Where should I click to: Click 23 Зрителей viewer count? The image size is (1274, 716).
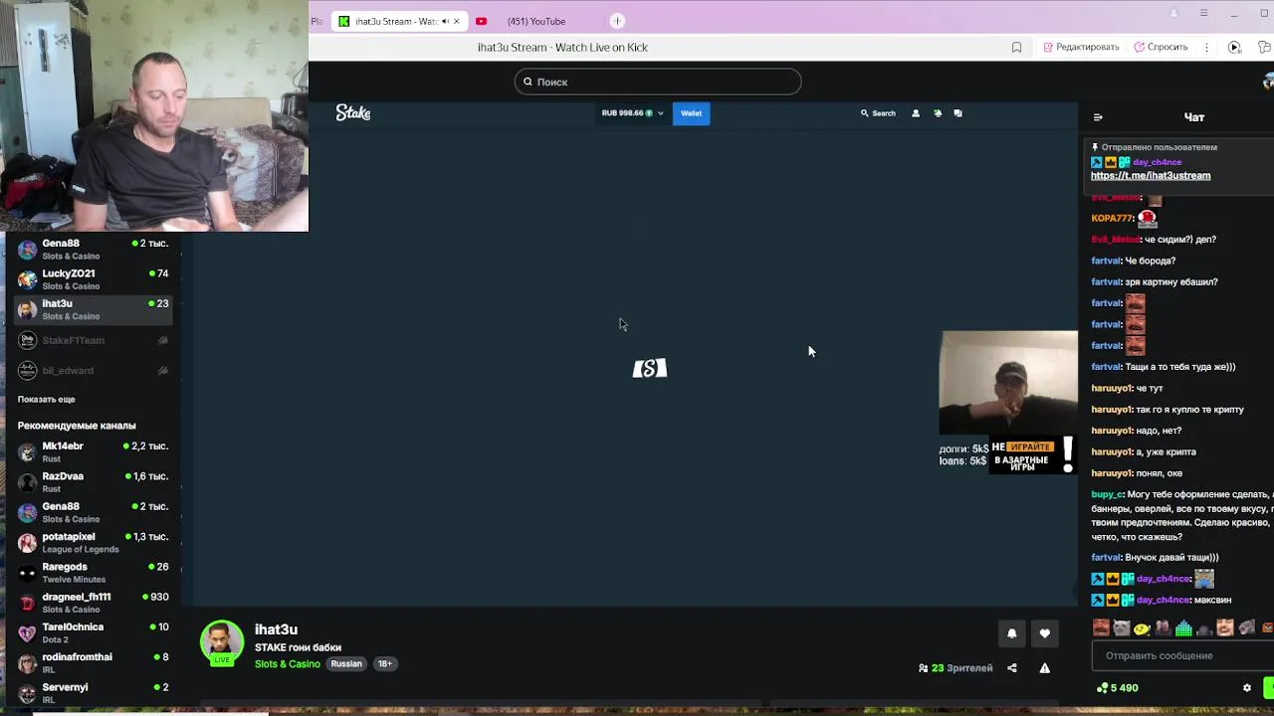coord(955,668)
